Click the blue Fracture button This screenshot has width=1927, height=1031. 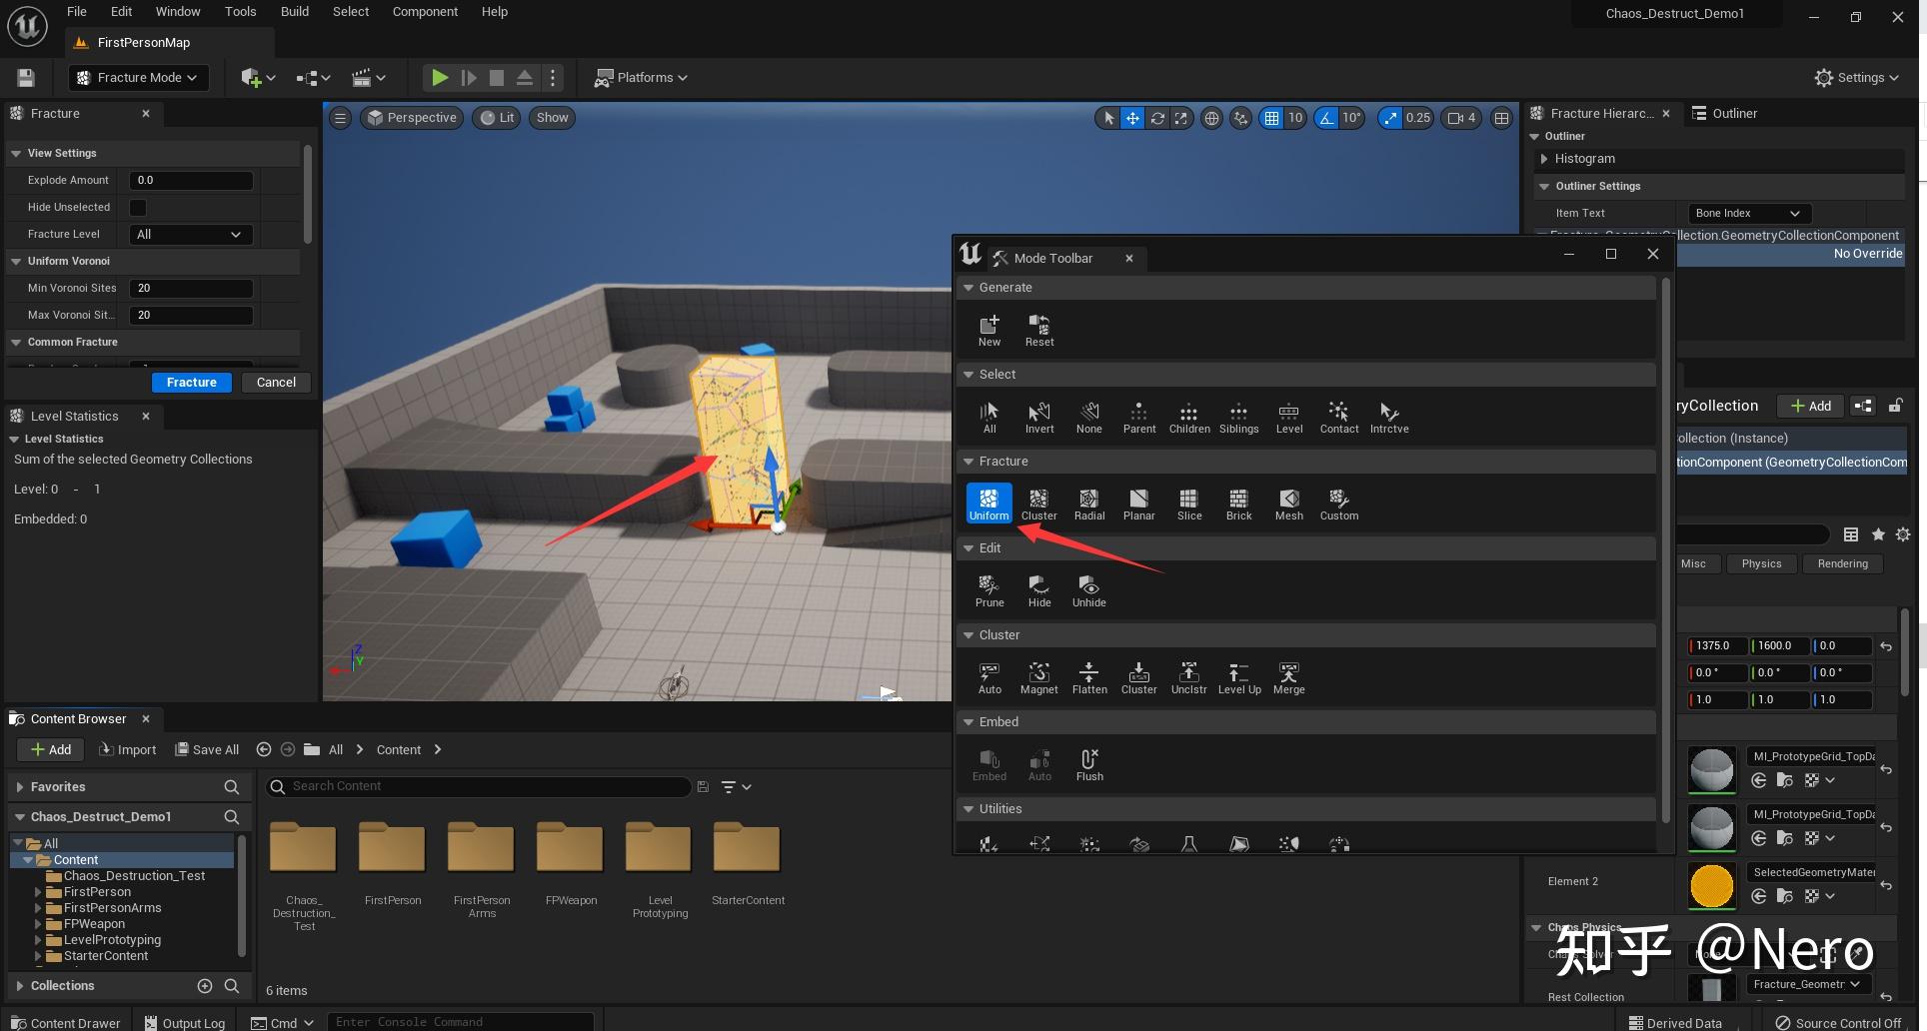click(x=191, y=383)
